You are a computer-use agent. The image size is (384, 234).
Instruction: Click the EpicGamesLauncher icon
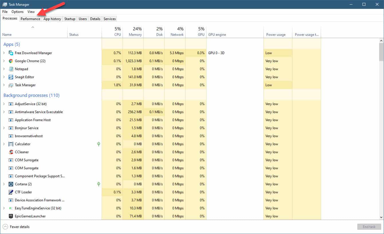pos(11,216)
